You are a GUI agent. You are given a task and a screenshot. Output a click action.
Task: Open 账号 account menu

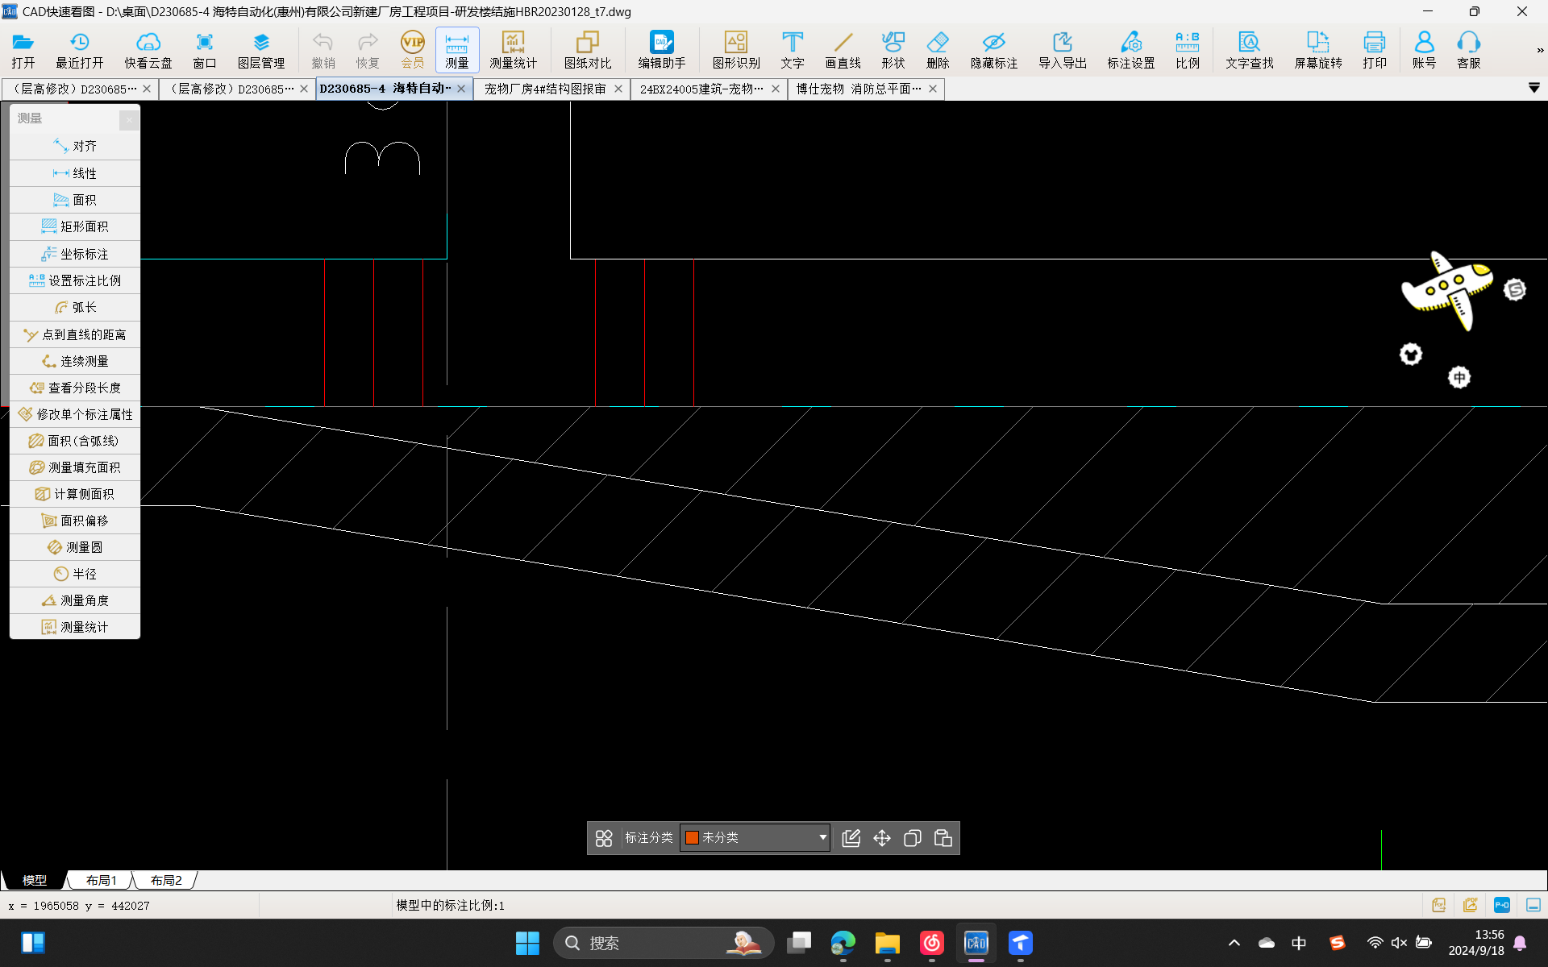coord(1425,51)
